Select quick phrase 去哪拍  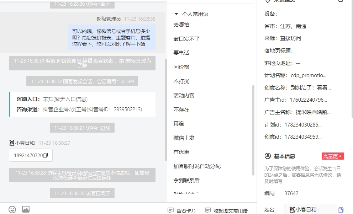[181, 25]
